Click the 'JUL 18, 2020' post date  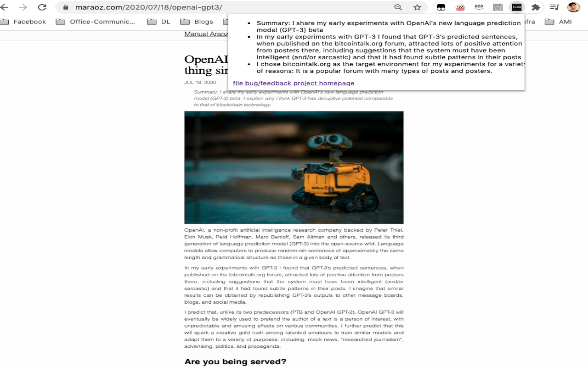[200, 83]
